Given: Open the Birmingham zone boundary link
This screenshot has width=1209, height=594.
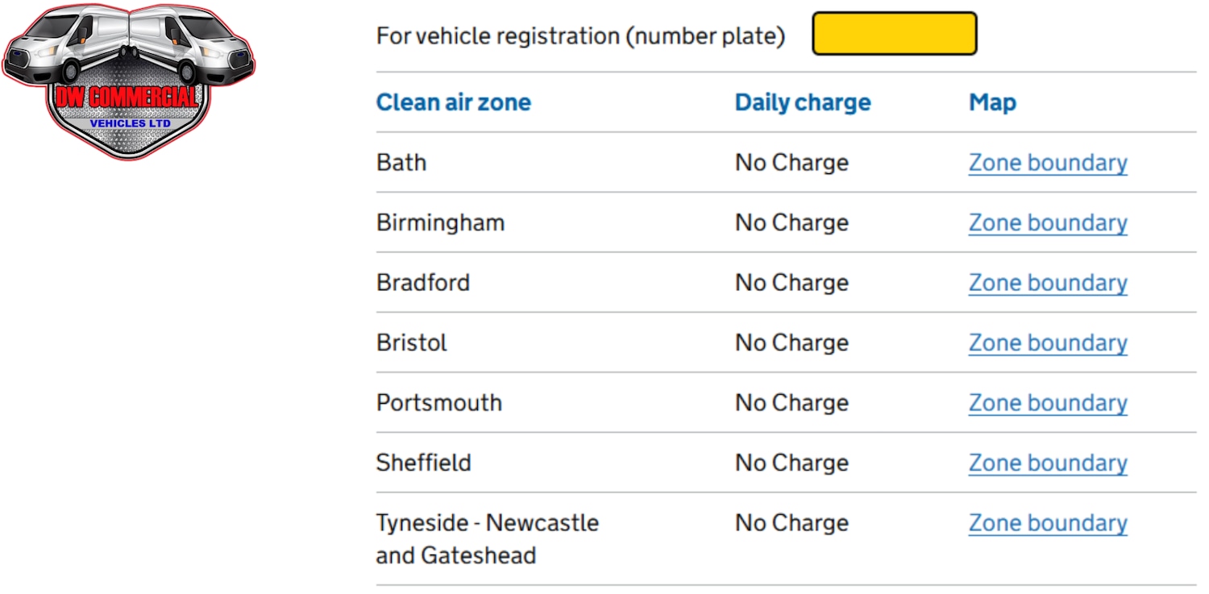Looking at the screenshot, I should pyautogui.click(x=1047, y=223).
